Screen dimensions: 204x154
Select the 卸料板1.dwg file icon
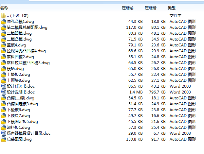tap(4, 128)
